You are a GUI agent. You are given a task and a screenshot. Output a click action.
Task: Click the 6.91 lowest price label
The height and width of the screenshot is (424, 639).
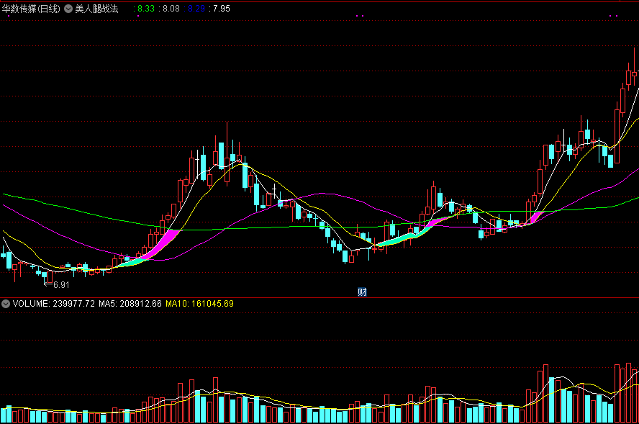[61, 285]
